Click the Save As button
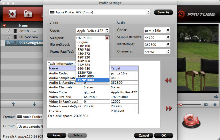Image resolution: width=220 pixels, height=140 pixels. pyautogui.click(x=163, y=12)
